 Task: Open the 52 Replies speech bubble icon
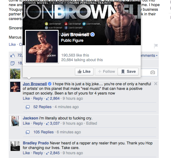pyautogui.click(x=28, y=107)
